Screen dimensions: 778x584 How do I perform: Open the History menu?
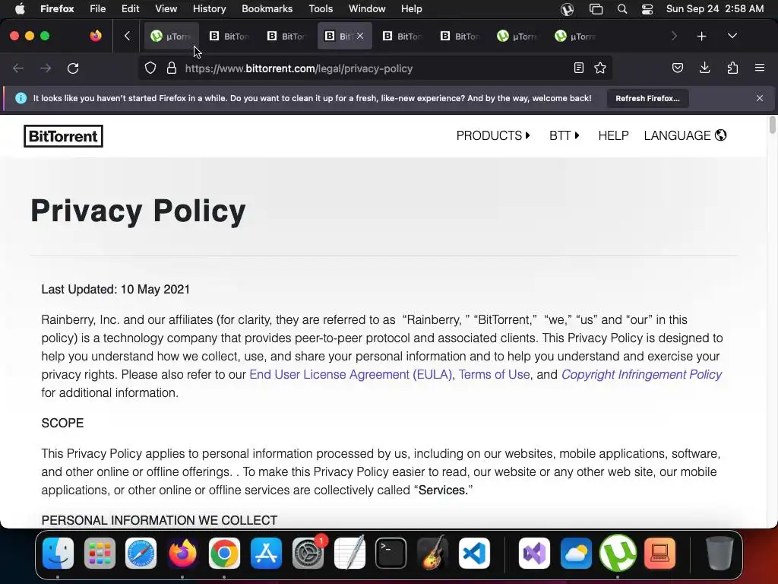210,9
